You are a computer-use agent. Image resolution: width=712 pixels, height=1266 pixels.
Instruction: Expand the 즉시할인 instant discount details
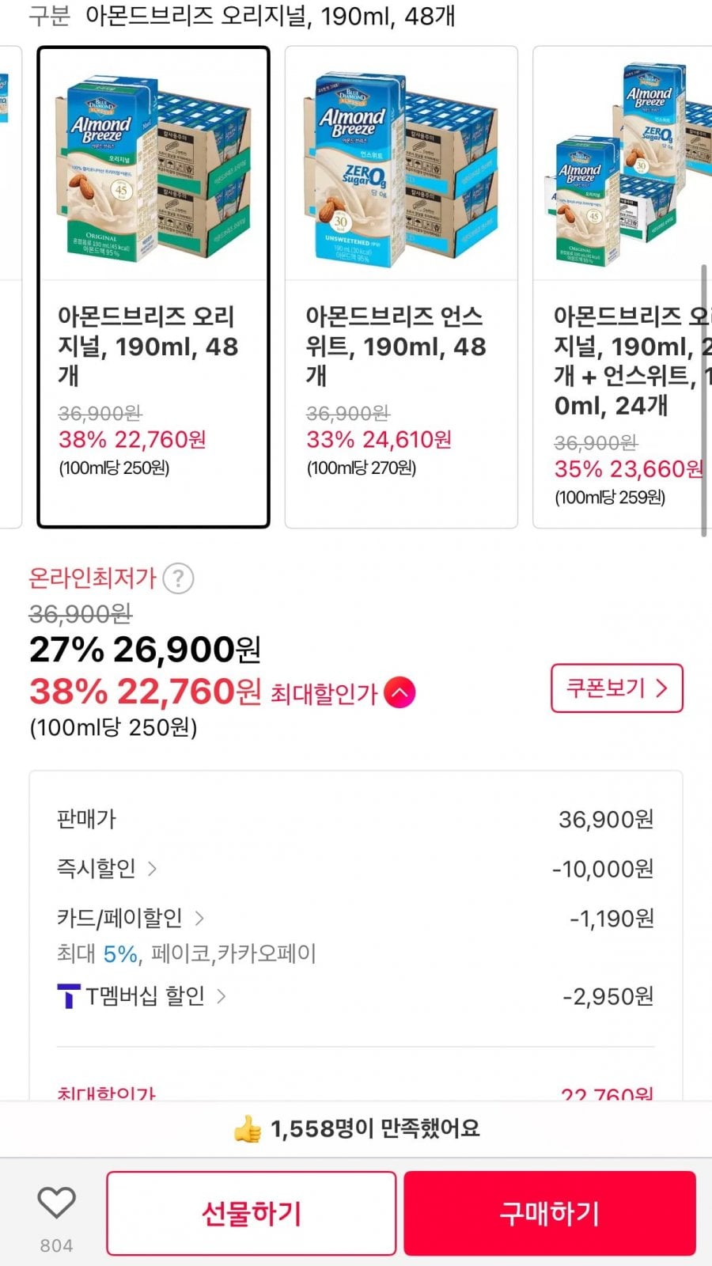pyautogui.click(x=107, y=869)
